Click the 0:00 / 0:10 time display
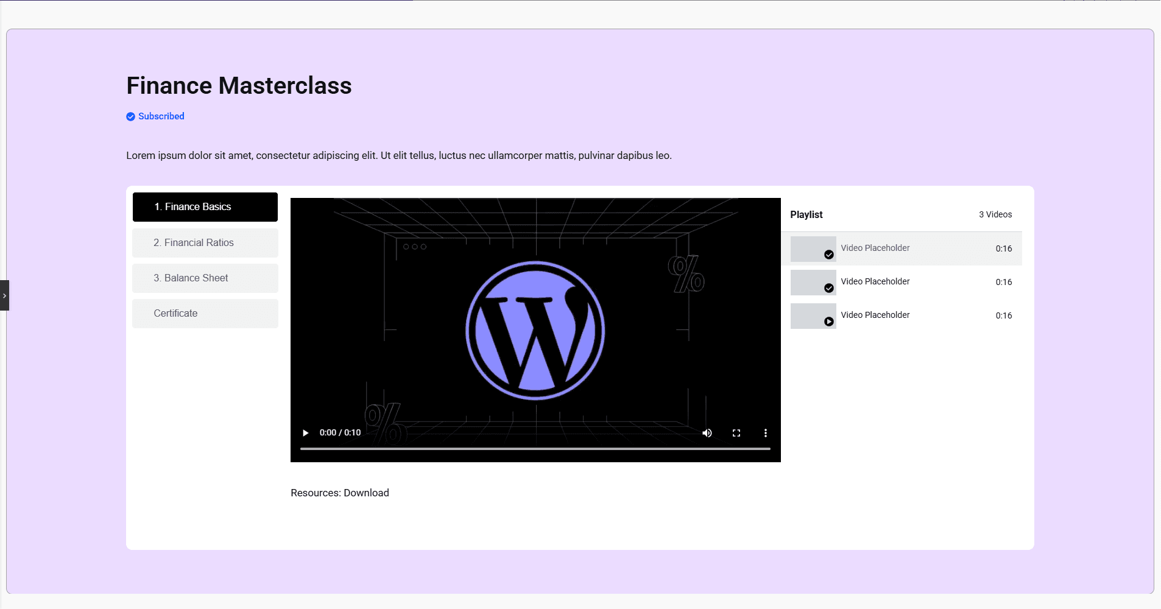1161x609 pixels. point(340,433)
